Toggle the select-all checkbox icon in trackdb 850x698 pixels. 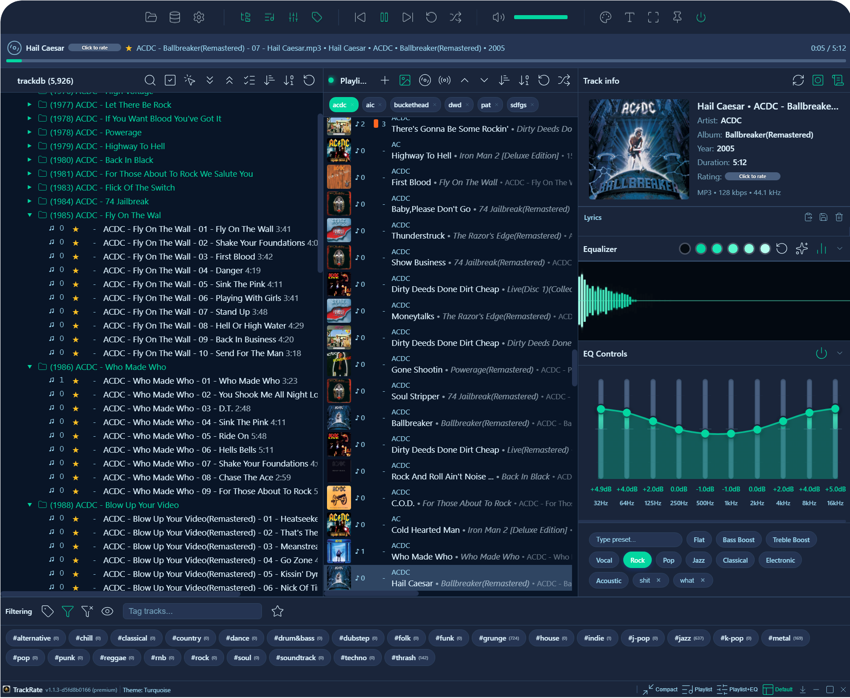pyautogui.click(x=170, y=81)
